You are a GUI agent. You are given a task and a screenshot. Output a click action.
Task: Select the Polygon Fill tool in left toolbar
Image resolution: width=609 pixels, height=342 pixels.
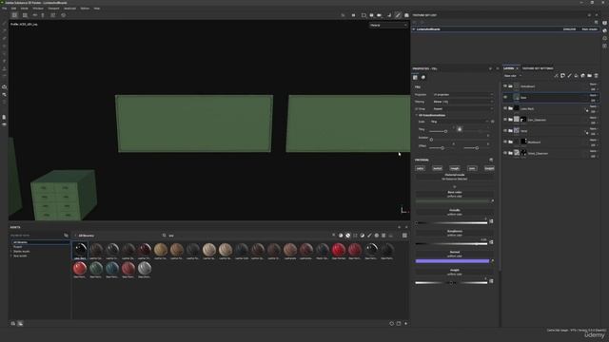click(x=4, y=46)
